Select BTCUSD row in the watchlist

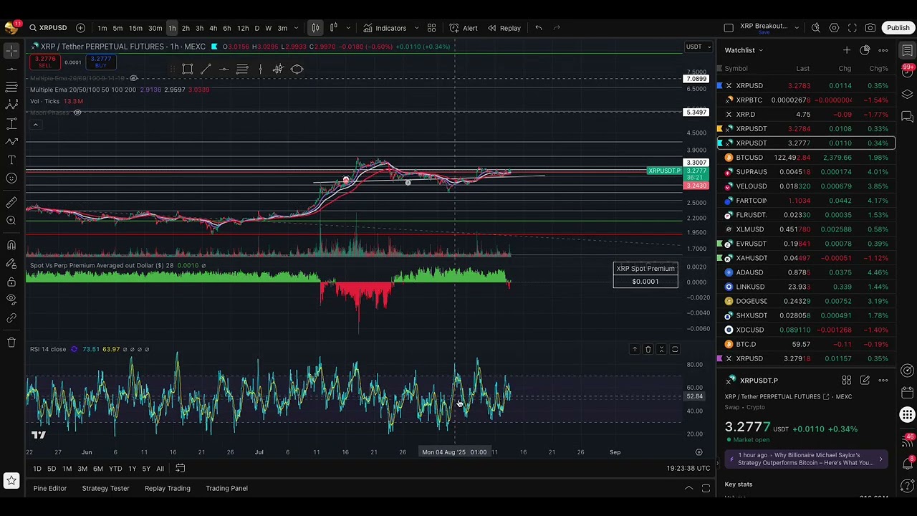pos(806,158)
